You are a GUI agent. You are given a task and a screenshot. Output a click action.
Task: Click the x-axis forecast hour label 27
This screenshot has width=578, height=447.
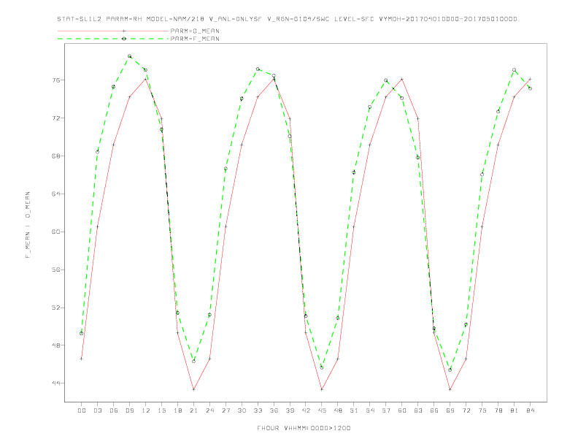226,410
